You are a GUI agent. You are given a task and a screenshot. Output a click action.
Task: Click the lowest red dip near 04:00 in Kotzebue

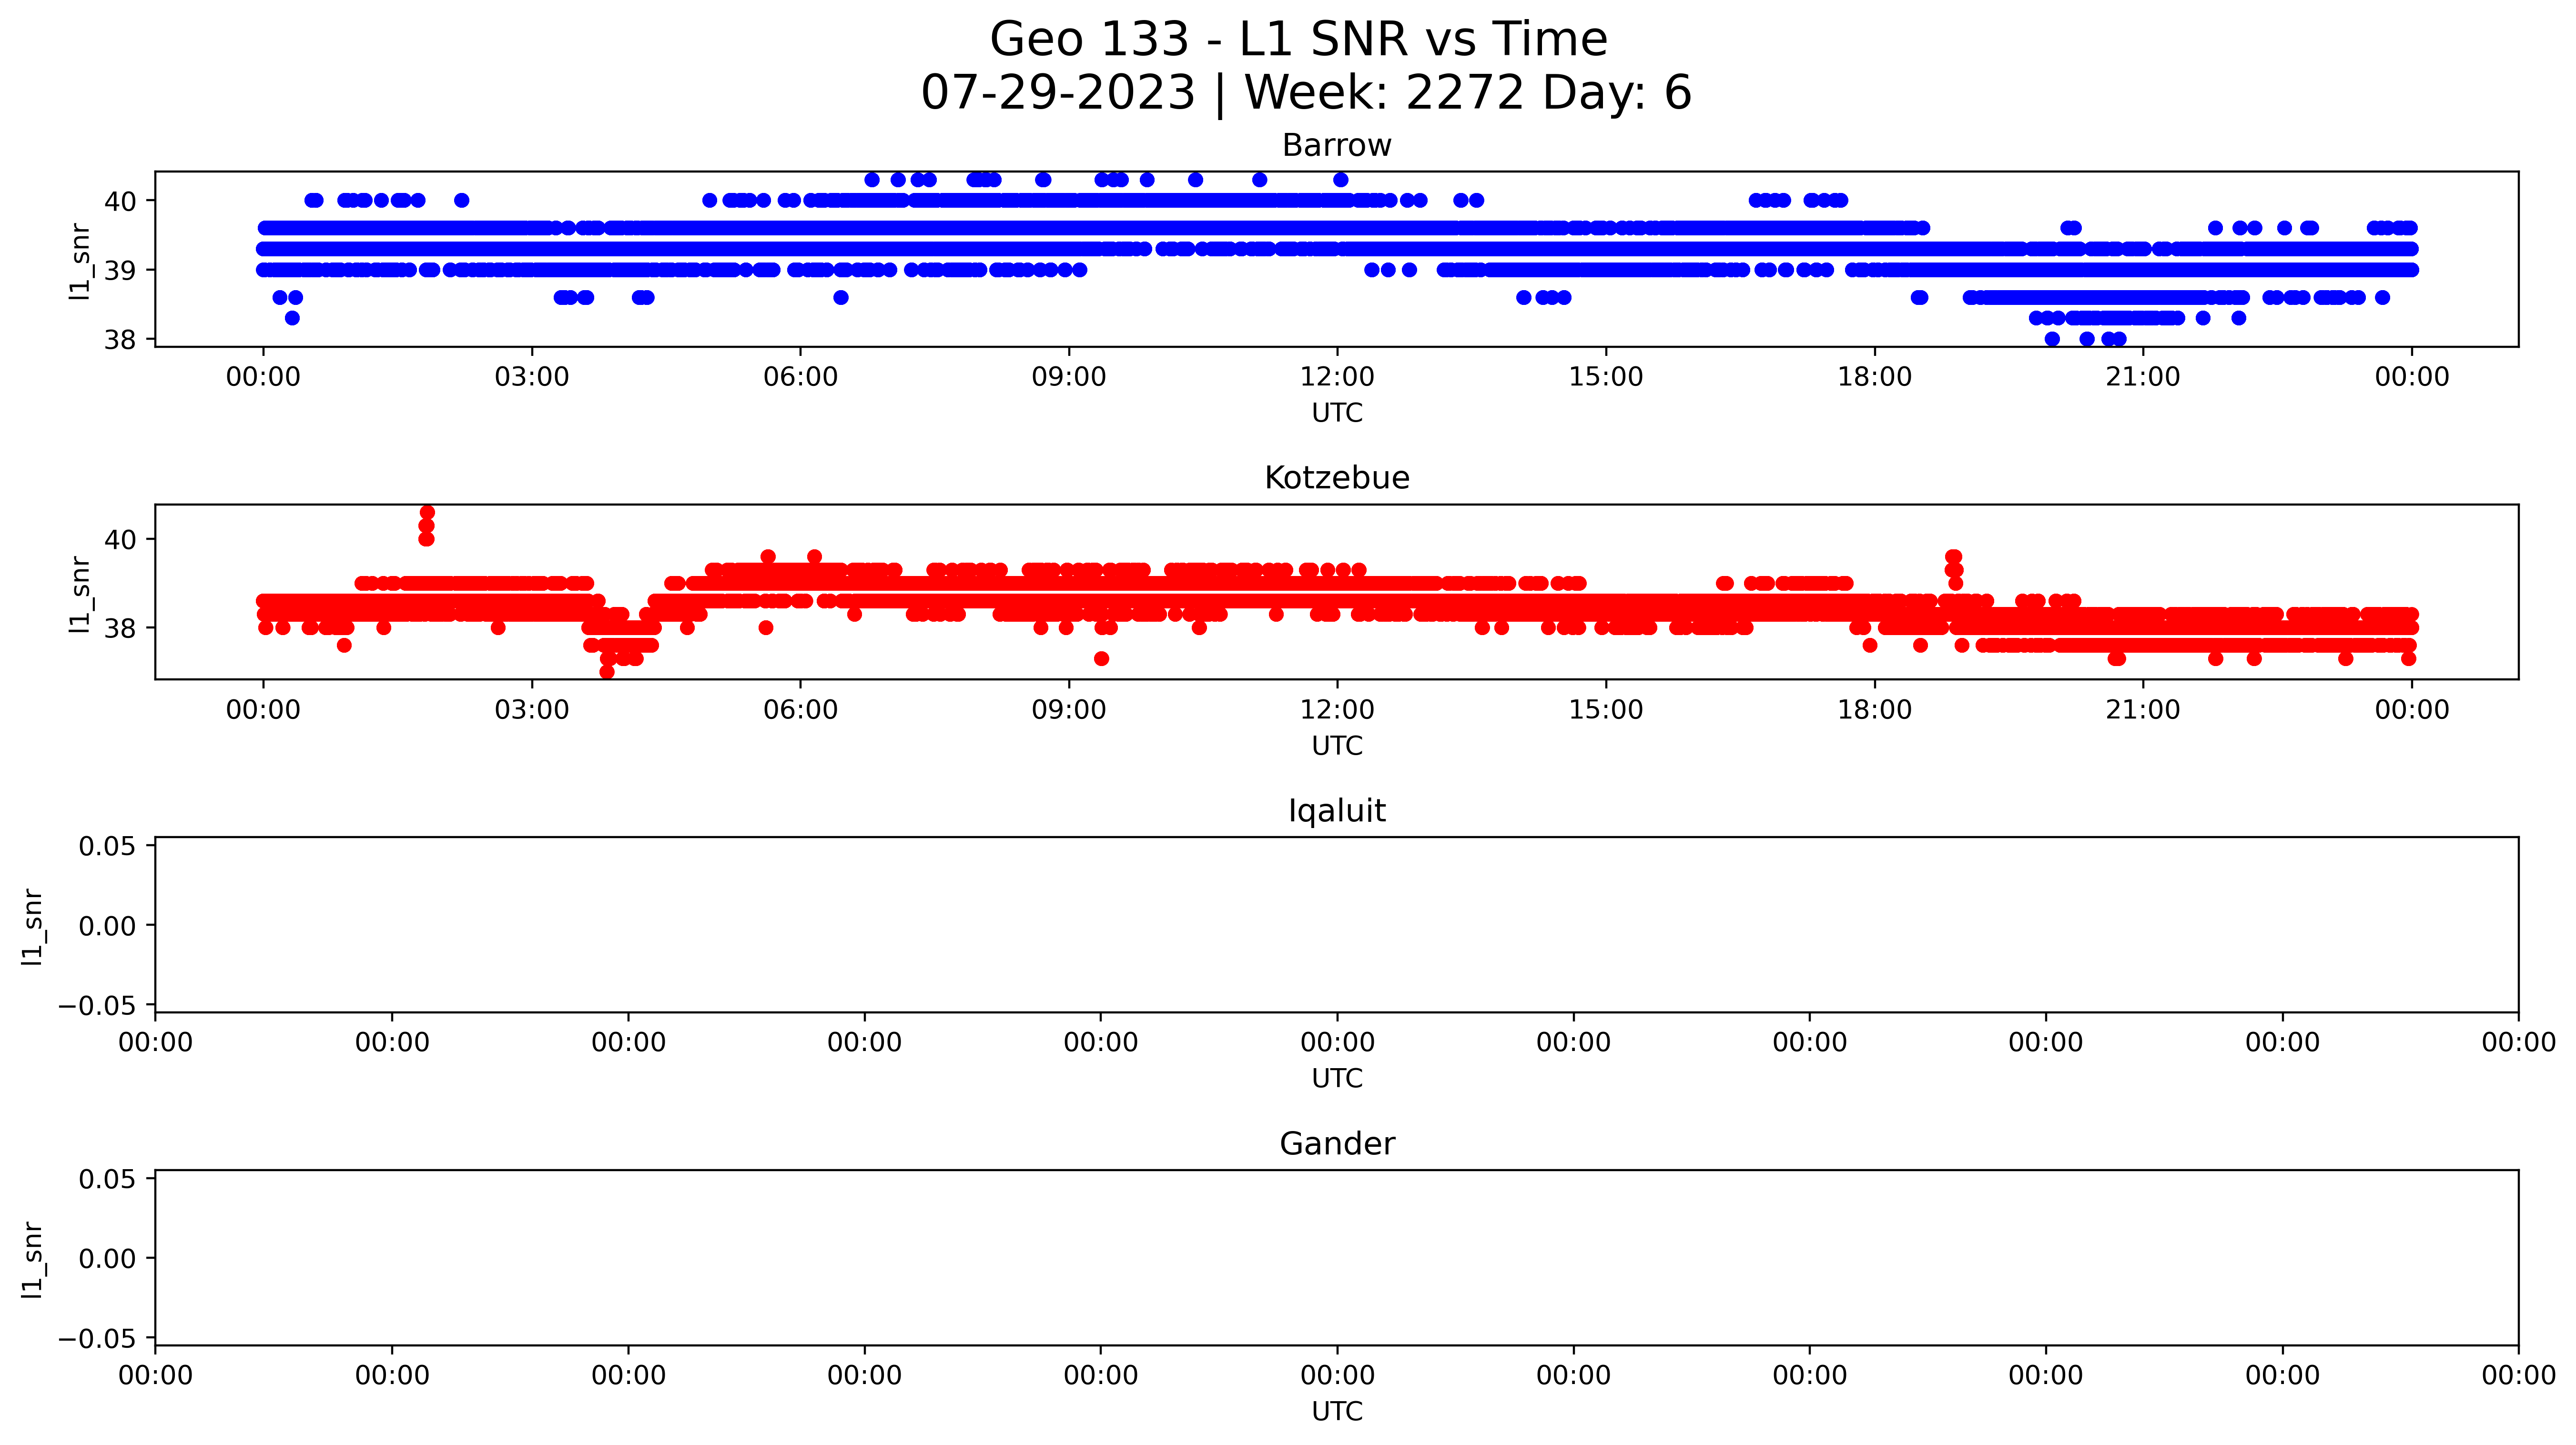point(607,672)
